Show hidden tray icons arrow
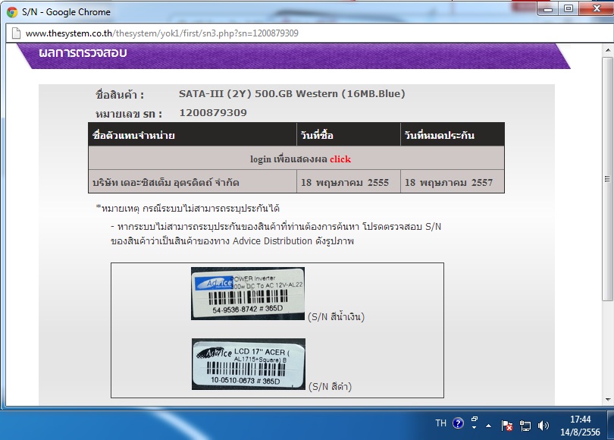Screen dimensions: 614x440 488,426
